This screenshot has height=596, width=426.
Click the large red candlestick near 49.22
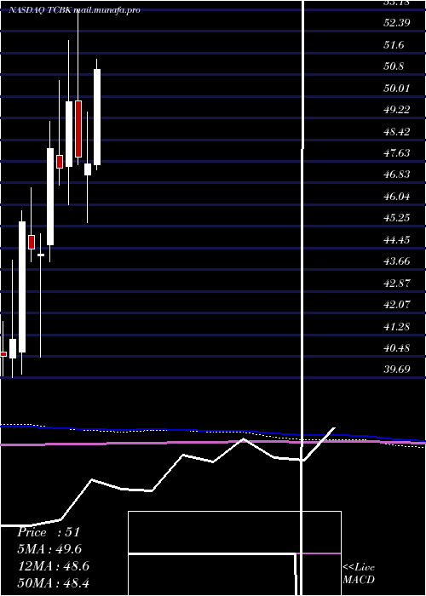click(78, 129)
